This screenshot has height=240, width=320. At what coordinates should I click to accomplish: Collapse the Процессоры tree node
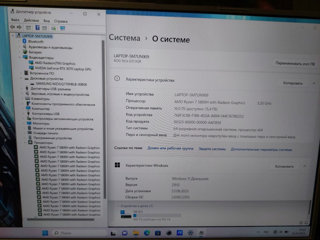coord(25,142)
